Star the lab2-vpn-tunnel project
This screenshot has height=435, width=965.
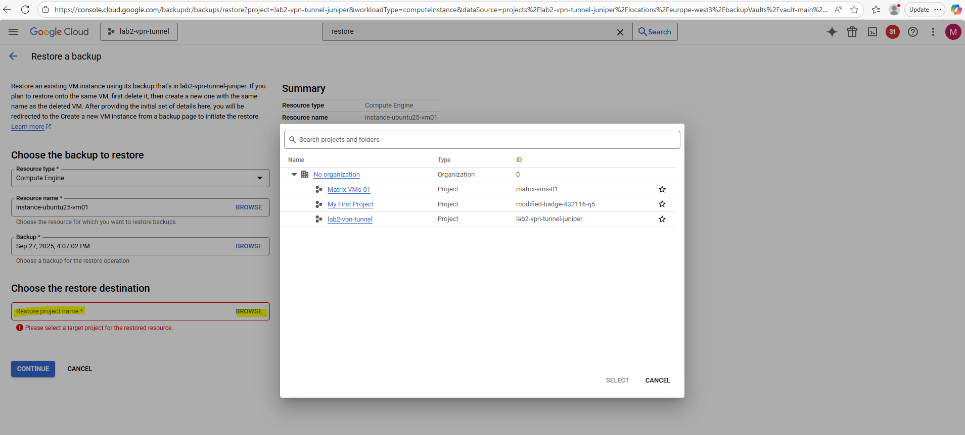[662, 219]
